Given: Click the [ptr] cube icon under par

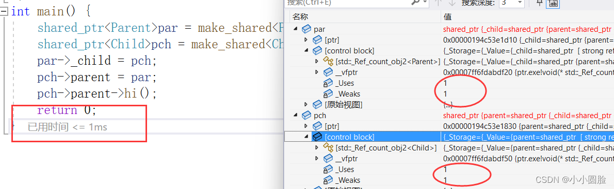Looking at the screenshot, I should [317, 40].
